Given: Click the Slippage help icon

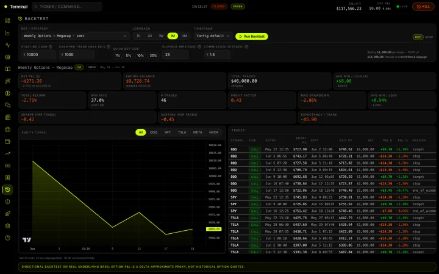Looking at the screenshot, I should [x=199, y=47].
